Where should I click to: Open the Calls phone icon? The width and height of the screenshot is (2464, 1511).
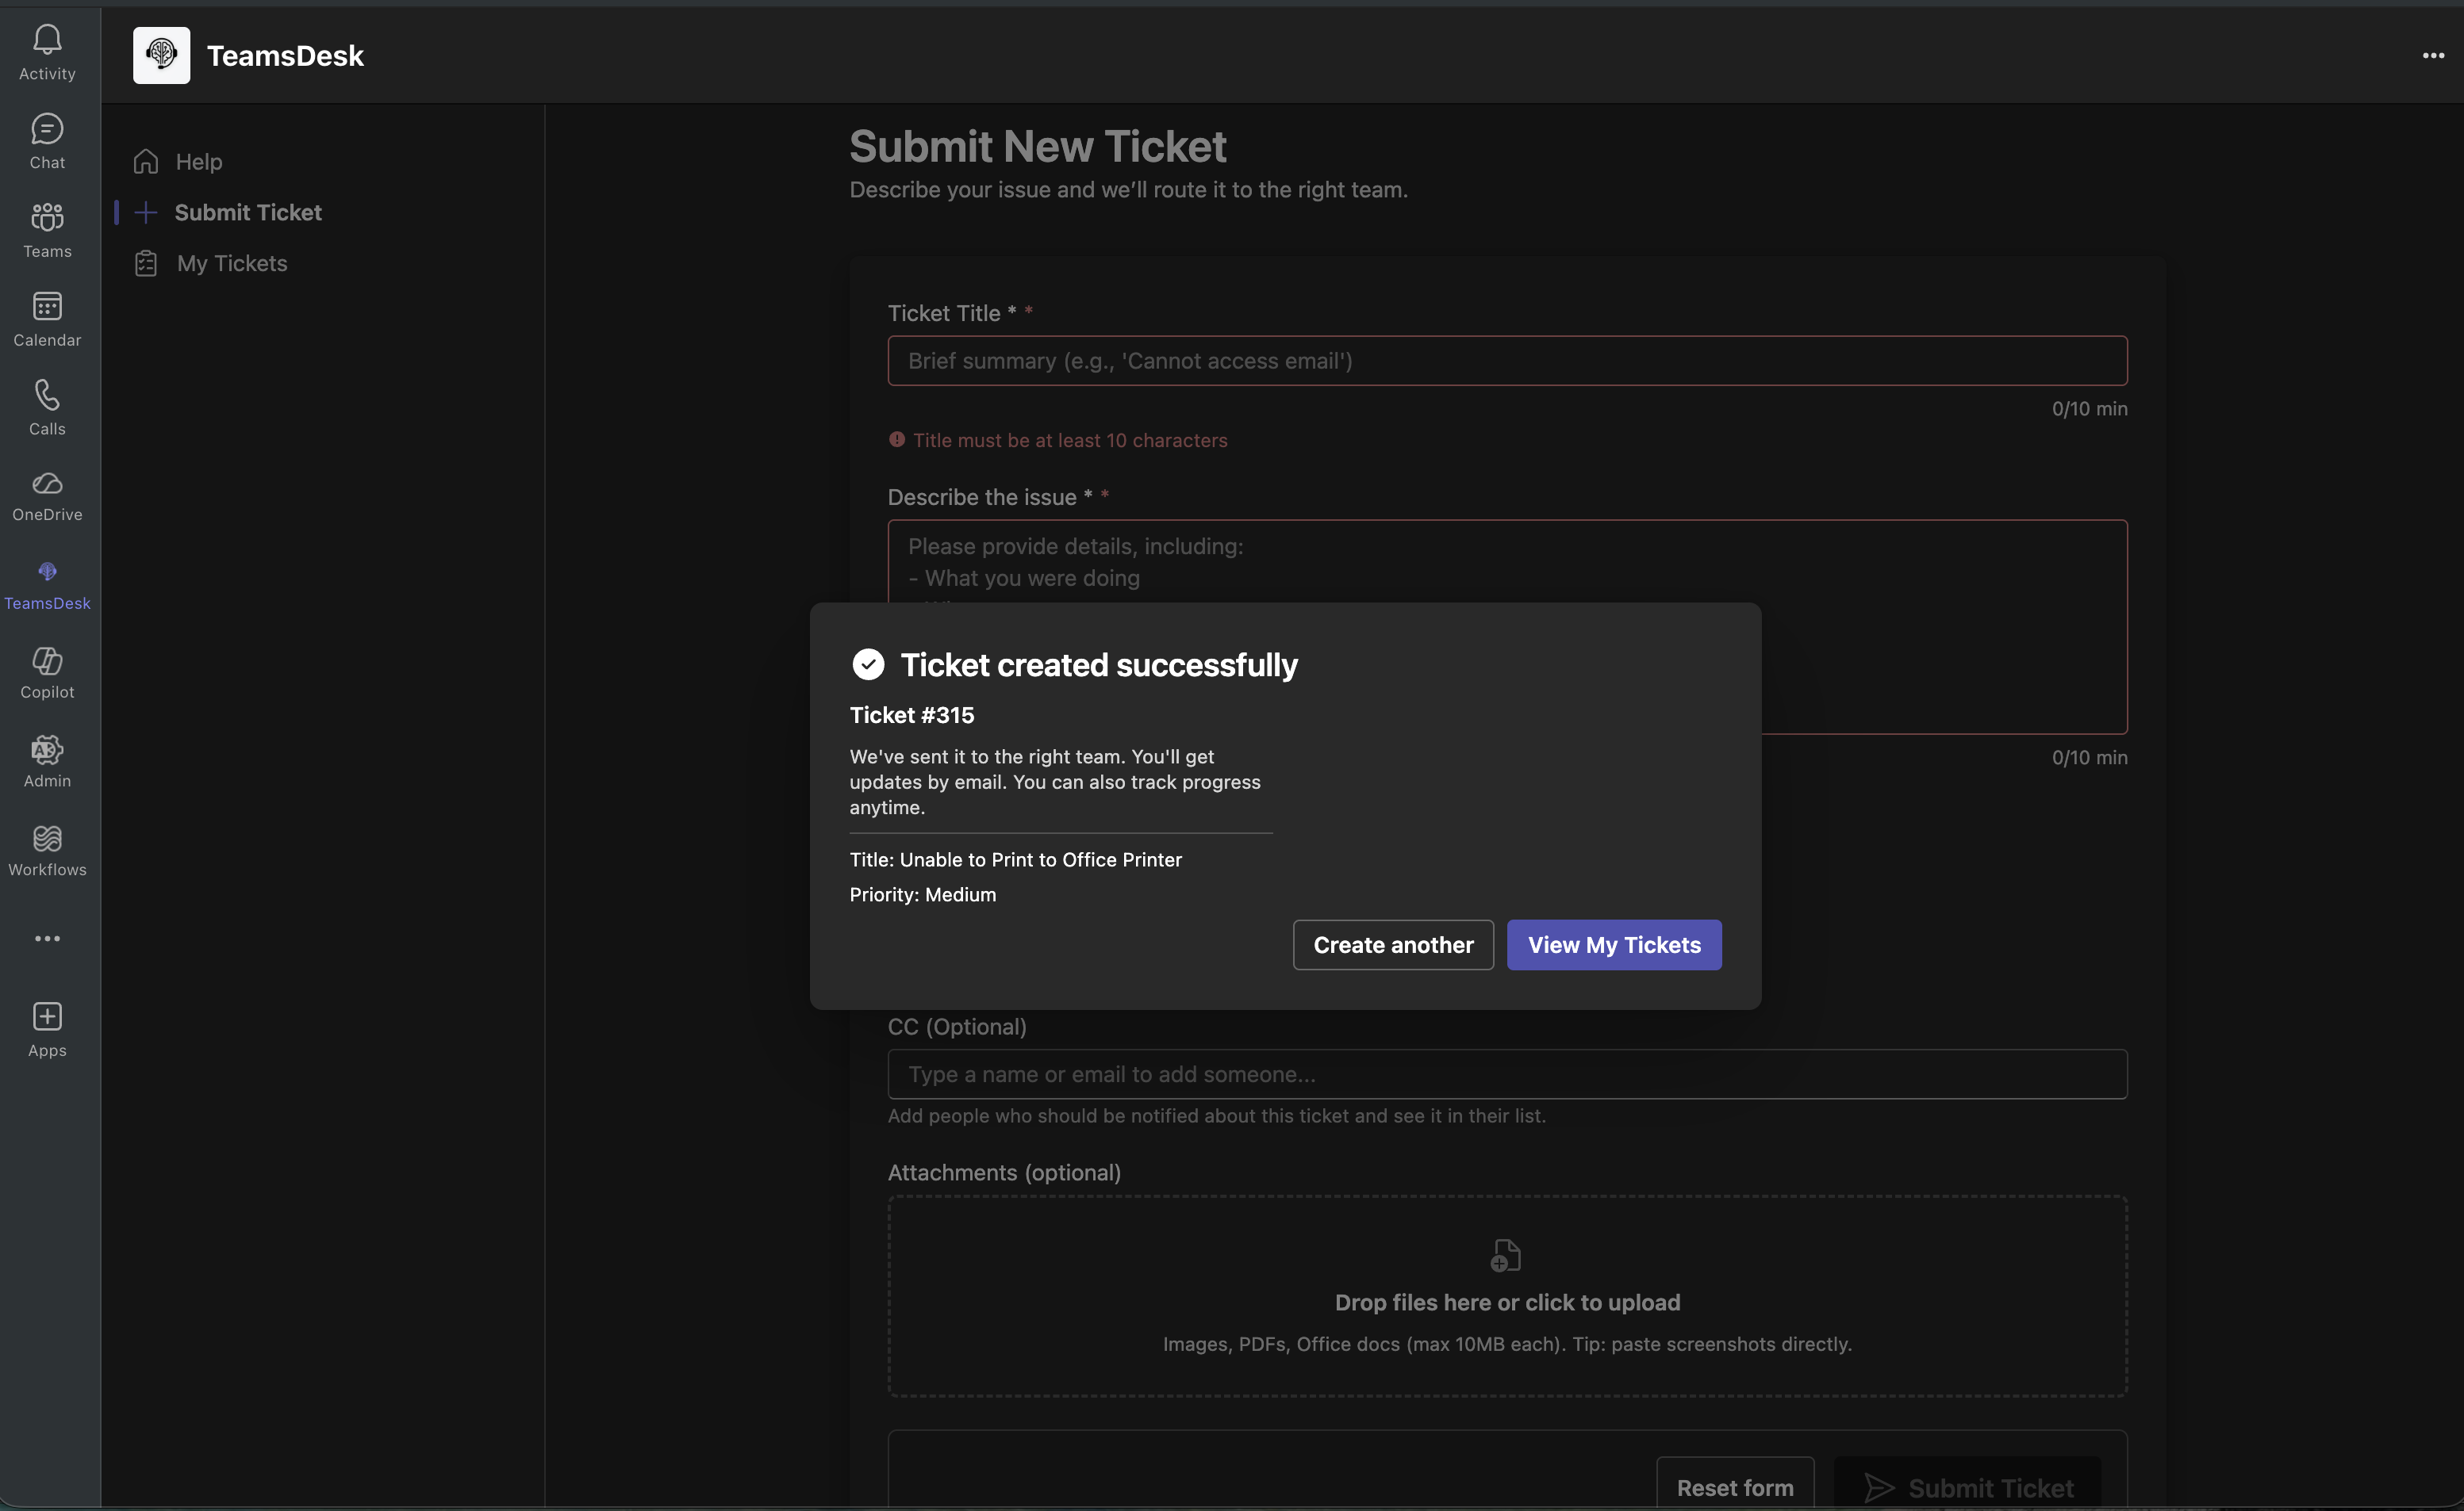[47, 396]
